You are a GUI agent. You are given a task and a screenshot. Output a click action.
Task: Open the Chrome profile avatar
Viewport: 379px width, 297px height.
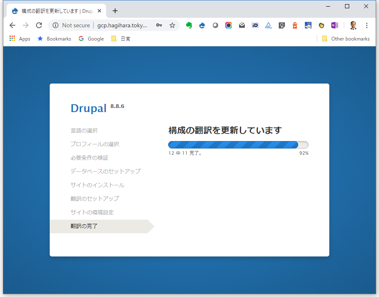click(353, 25)
